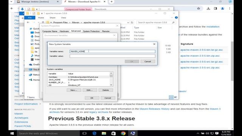Open Extensions link in Maven sidebar
Viewport: 242px width, 136px height.
point(21,122)
